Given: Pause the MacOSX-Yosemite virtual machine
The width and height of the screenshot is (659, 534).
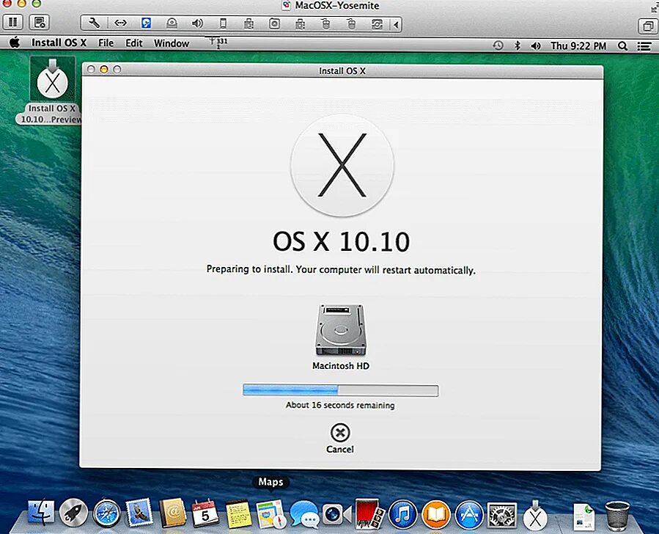Looking at the screenshot, I should (x=13, y=22).
